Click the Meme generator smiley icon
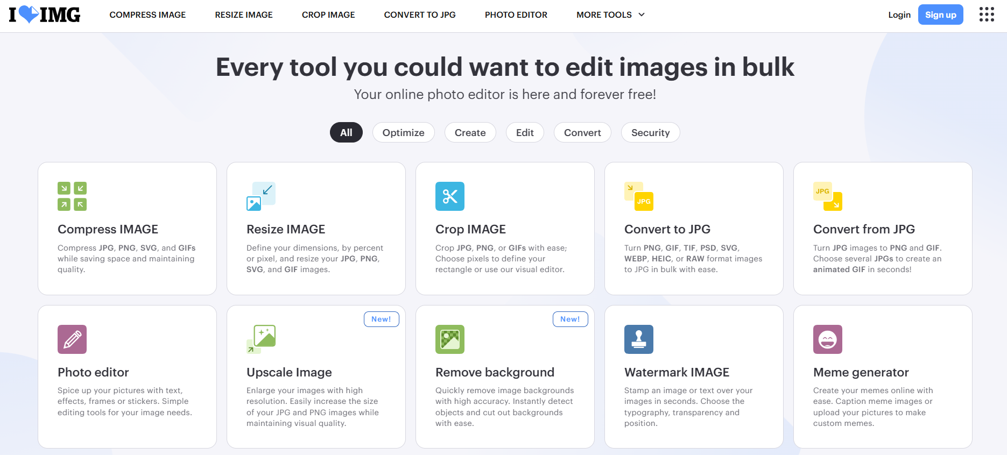The width and height of the screenshot is (1007, 455). (x=828, y=339)
